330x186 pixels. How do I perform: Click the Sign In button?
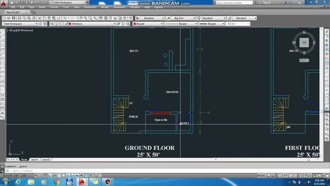coord(265,3)
